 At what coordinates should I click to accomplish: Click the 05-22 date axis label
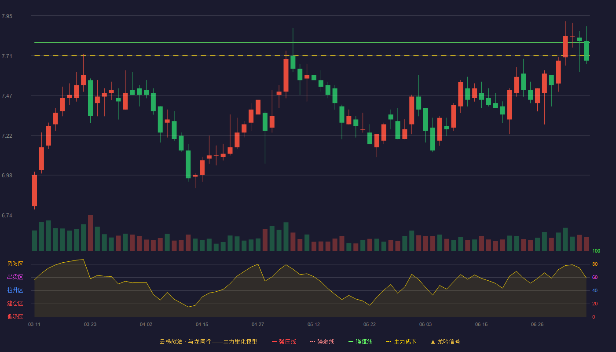tap(370, 324)
